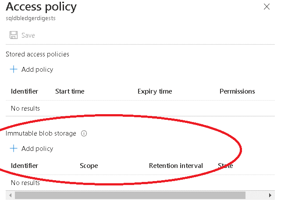The height and width of the screenshot is (206, 281).
Task: Click the Identifier header in the stored access policies table
Action: 25,91
